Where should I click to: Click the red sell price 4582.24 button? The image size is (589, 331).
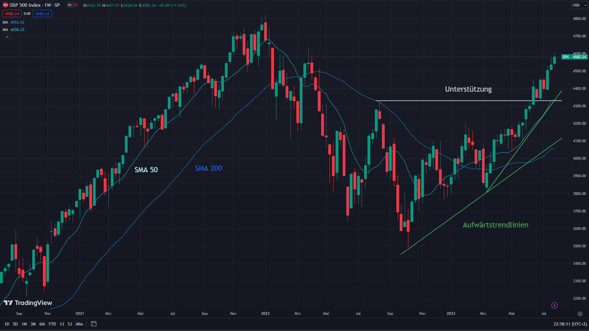(12, 13)
